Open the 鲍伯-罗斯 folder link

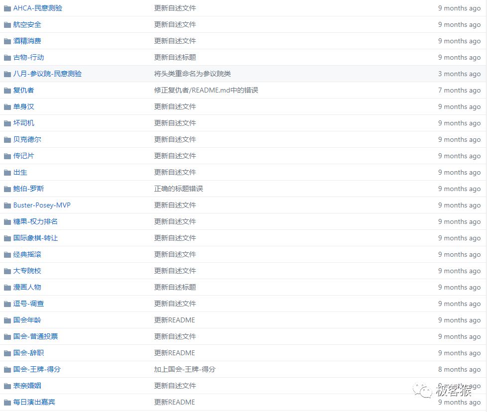click(28, 189)
